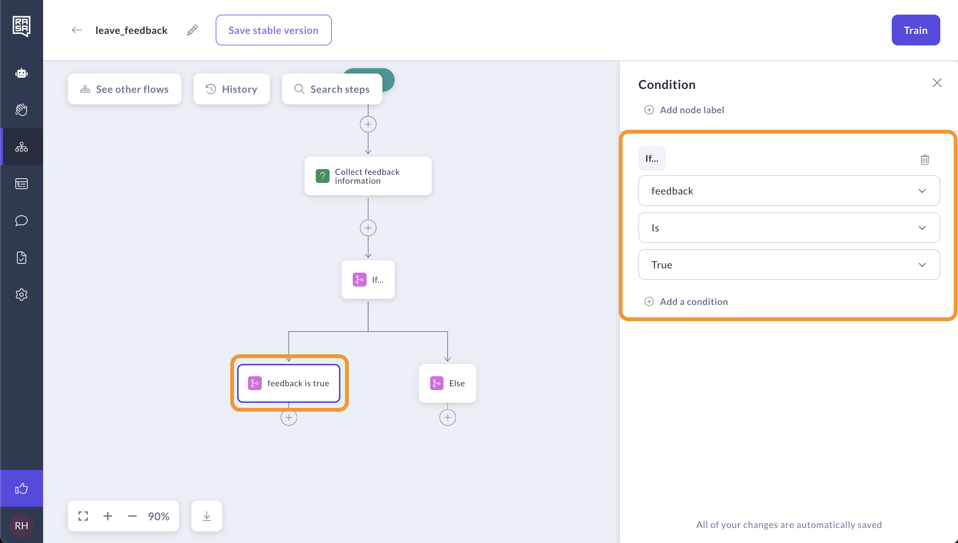Expand the feedback slot dropdown
Viewport: 958px width, 543px height.
click(x=789, y=191)
